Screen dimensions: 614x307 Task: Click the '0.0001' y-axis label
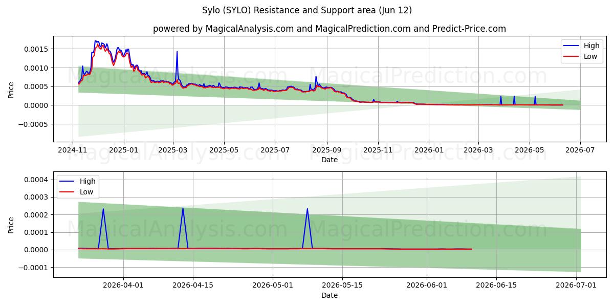[x=37, y=232]
